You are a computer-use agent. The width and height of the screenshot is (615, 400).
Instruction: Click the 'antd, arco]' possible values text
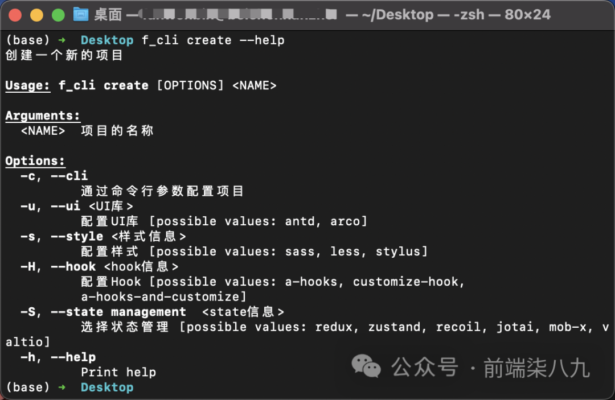pyautogui.click(x=326, y=221)
